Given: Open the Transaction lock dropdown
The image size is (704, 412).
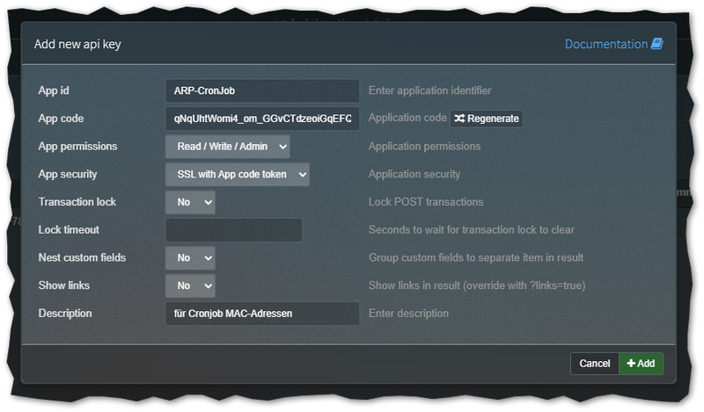Looking at the screenshot, I should coord(190,202).
